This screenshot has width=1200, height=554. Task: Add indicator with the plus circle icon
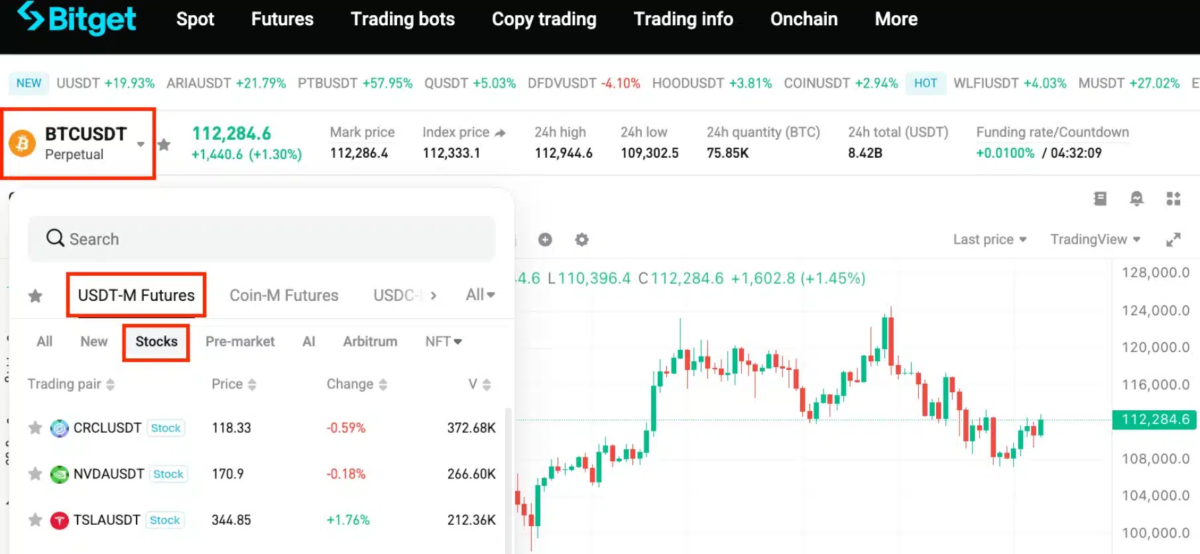(x=545, y=240)
